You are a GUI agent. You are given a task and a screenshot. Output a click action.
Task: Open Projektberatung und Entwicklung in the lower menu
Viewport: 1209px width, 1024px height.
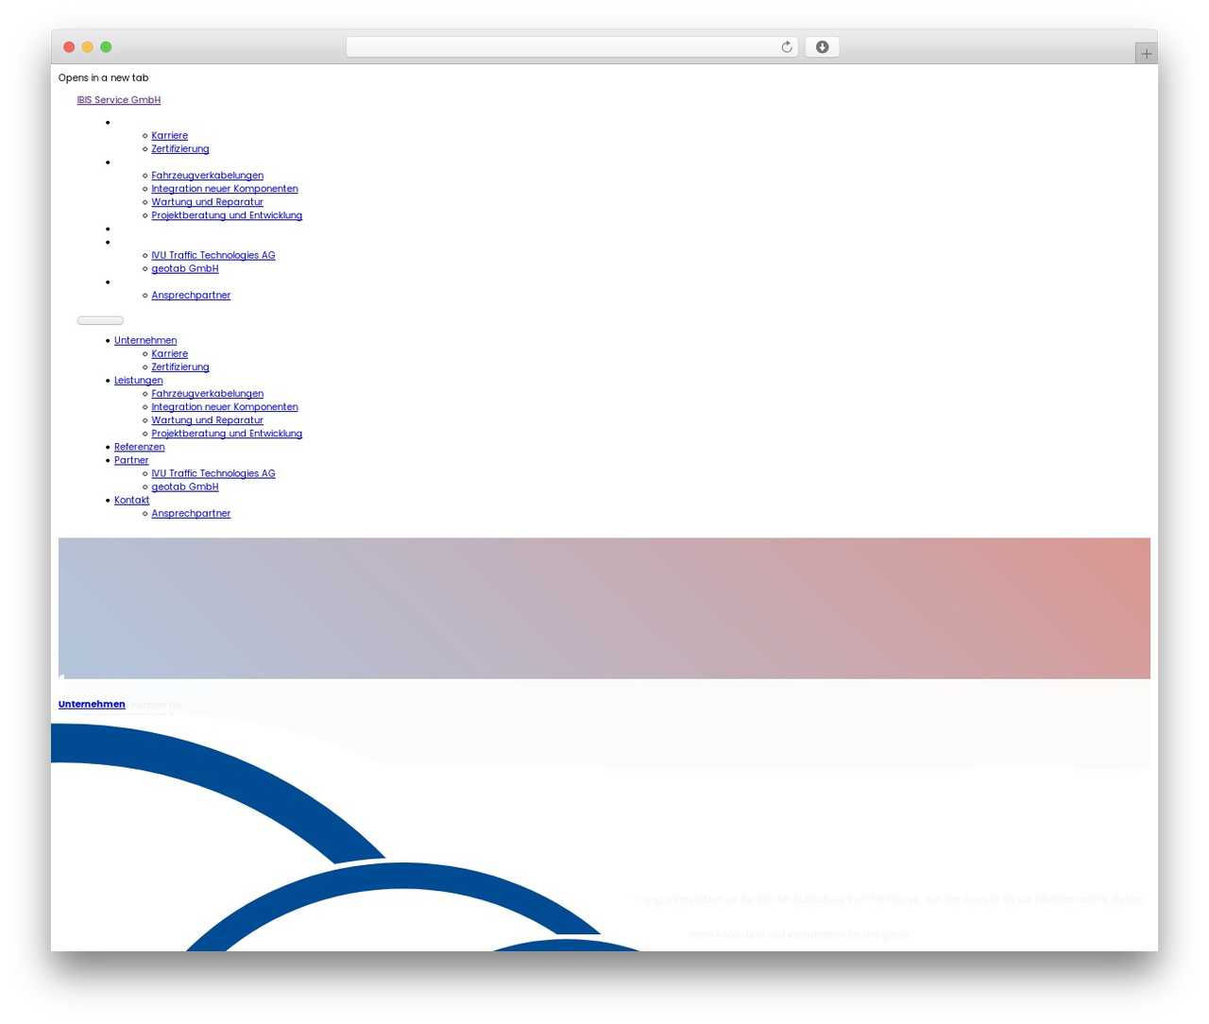click(227, 434)
